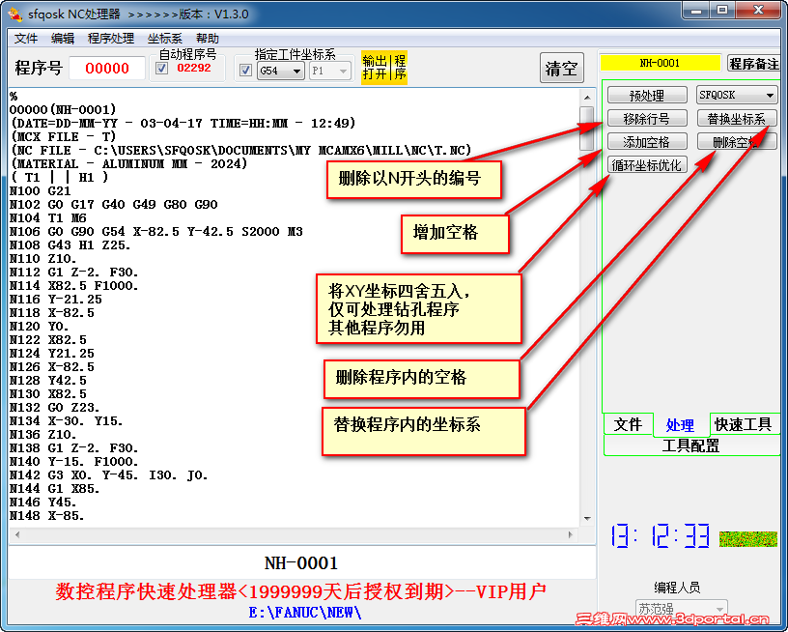Screen dimensions: 788x632
Task: Click the vertical scrollbar thumb
Action: 587,129
